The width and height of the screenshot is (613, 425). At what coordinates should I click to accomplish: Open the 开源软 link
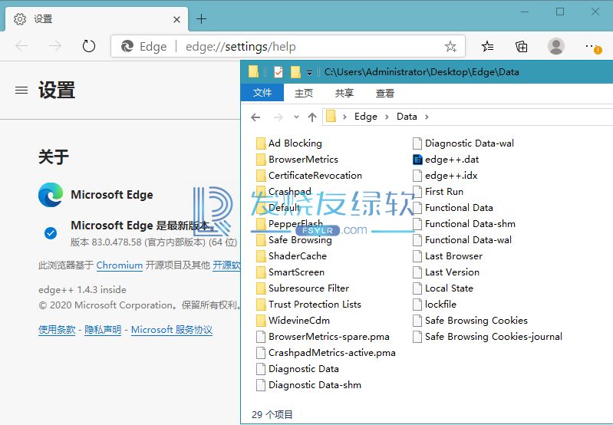(226, 265)
